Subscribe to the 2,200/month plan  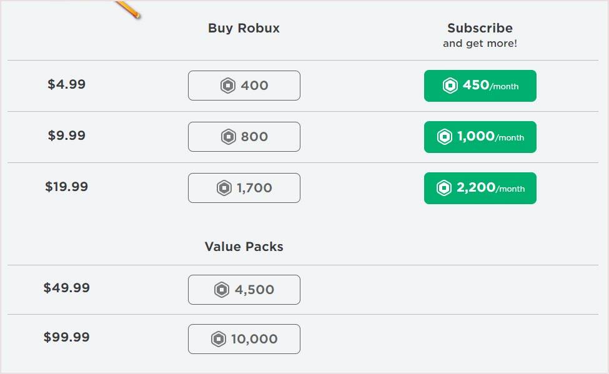[x=480, y=189]
